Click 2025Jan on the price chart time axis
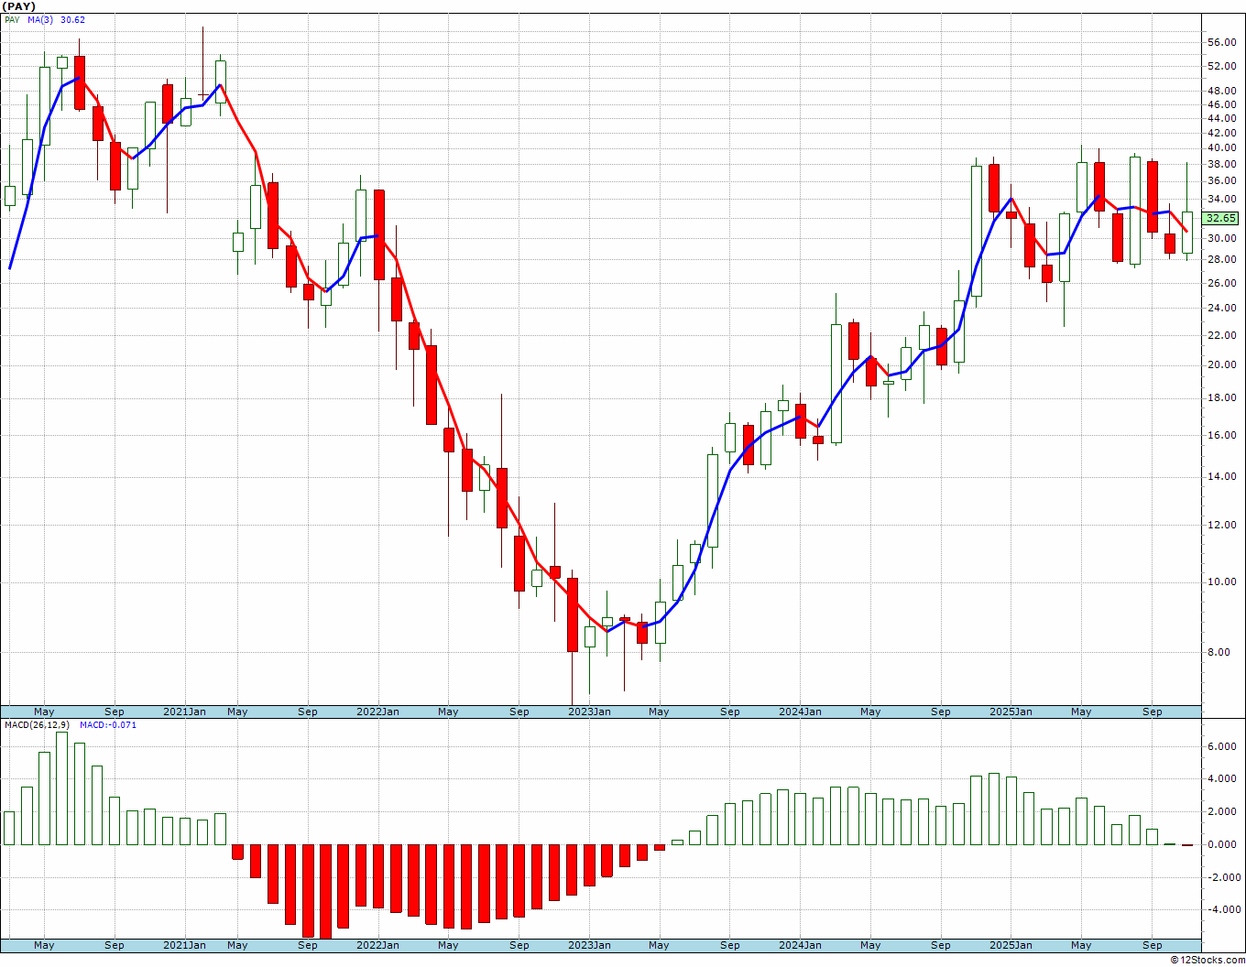Viewport: 1246px width, 967px height. coord(1011,712)
